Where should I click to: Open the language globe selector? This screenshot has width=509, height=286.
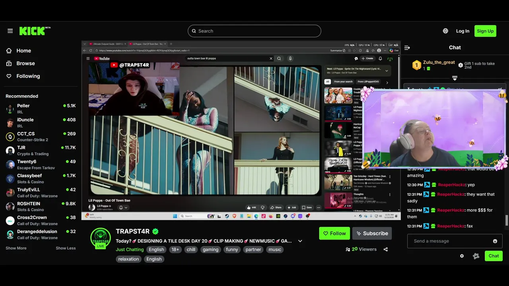click(x=445, y=31)
